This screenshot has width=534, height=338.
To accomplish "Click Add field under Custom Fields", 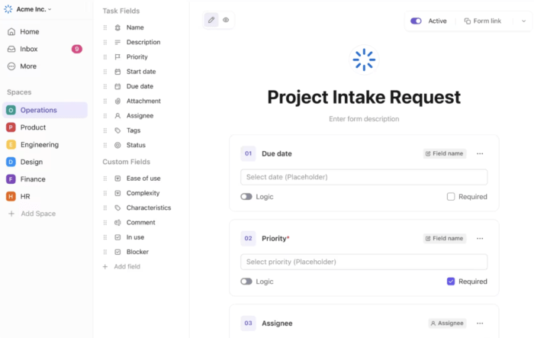I will tap(127, 266).
